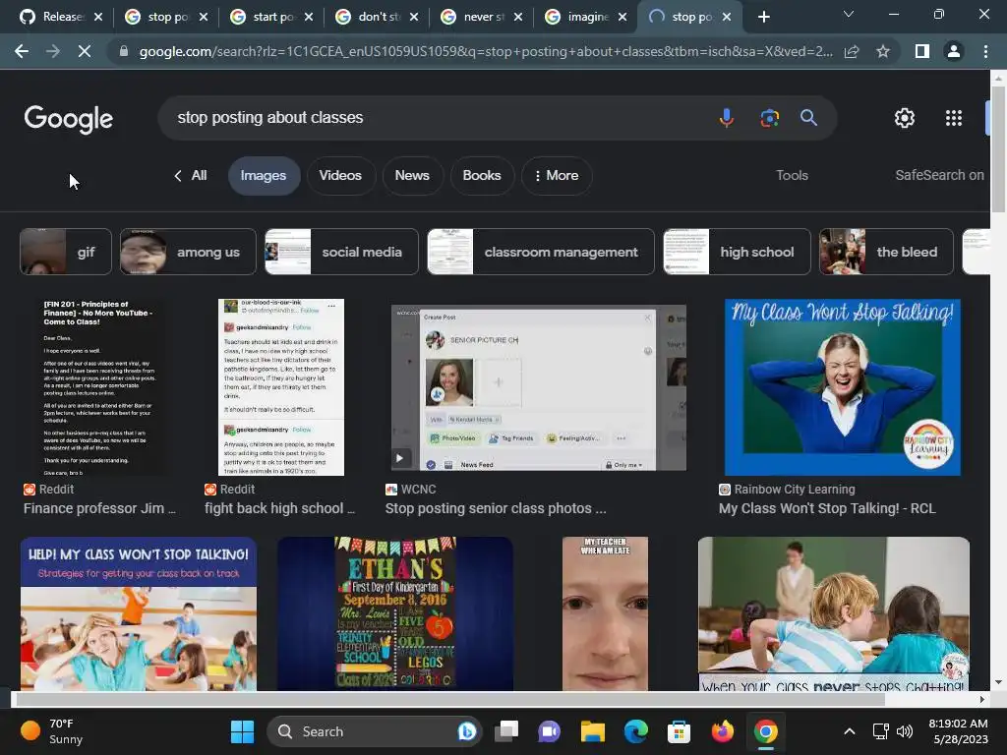Open 'My teacher when am late' meme
This screenshot has height=755, width=1007.
click(605, 613)
